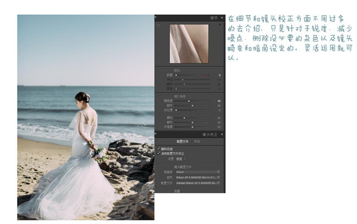Switch to the 配置文件 (Profile) tab
357x224 pixels.
(x=183, y=142)
